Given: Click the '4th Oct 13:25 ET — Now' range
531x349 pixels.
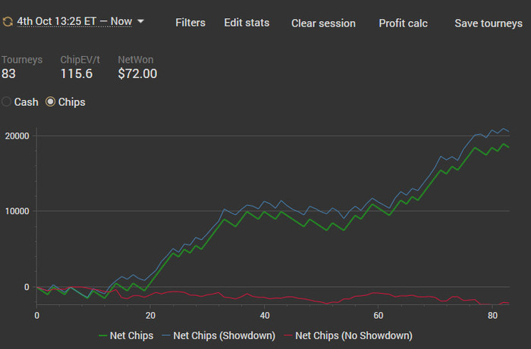Looking at the screenshot, I should point(74,21).
